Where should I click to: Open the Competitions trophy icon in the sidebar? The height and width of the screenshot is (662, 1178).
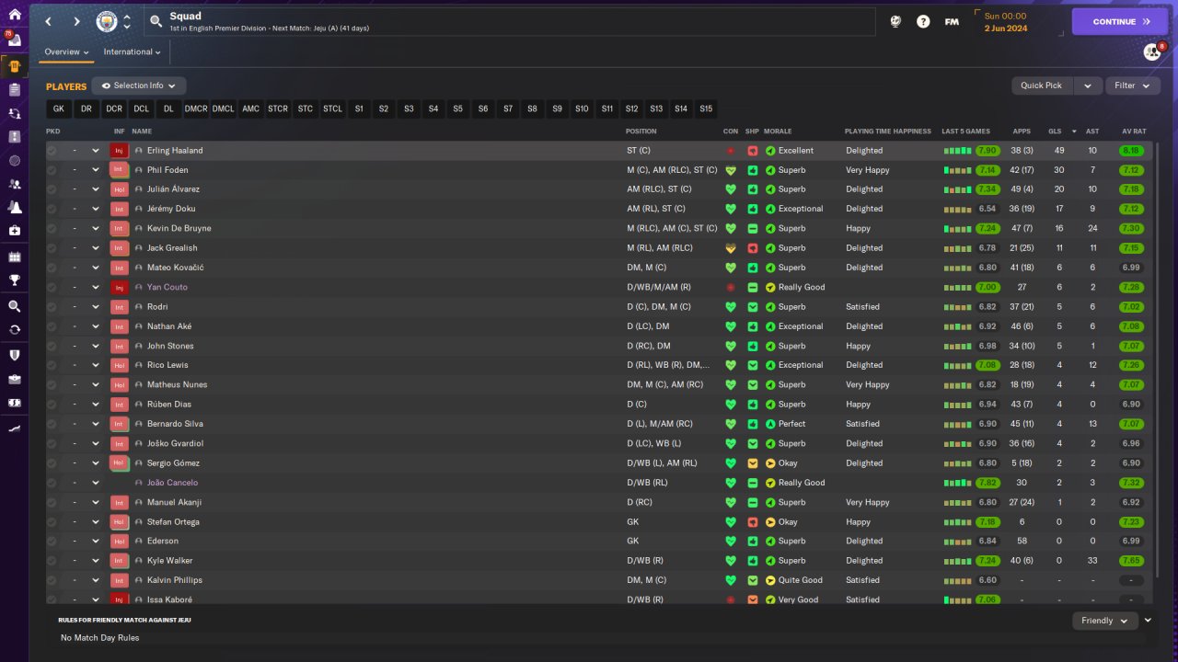coord(15,280)
